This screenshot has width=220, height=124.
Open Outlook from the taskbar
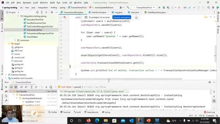[131, 121]
